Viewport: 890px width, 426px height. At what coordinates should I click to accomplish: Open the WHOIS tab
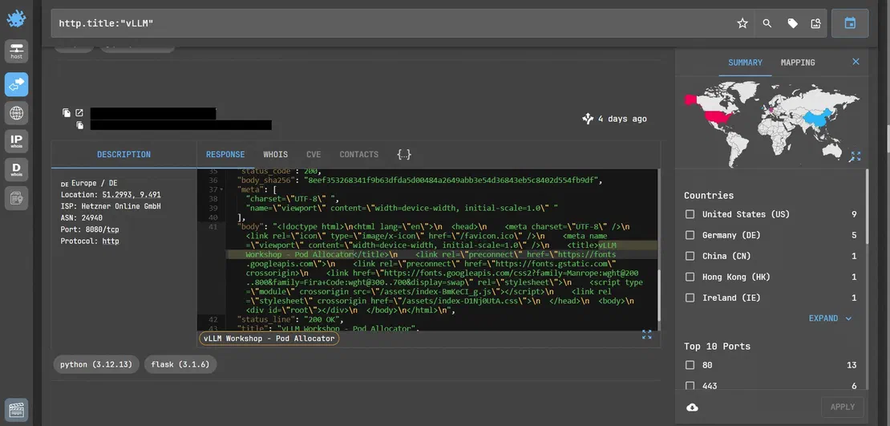[x=275, y=155]
